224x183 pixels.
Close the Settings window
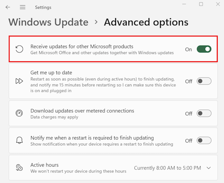tap(218, 4)
